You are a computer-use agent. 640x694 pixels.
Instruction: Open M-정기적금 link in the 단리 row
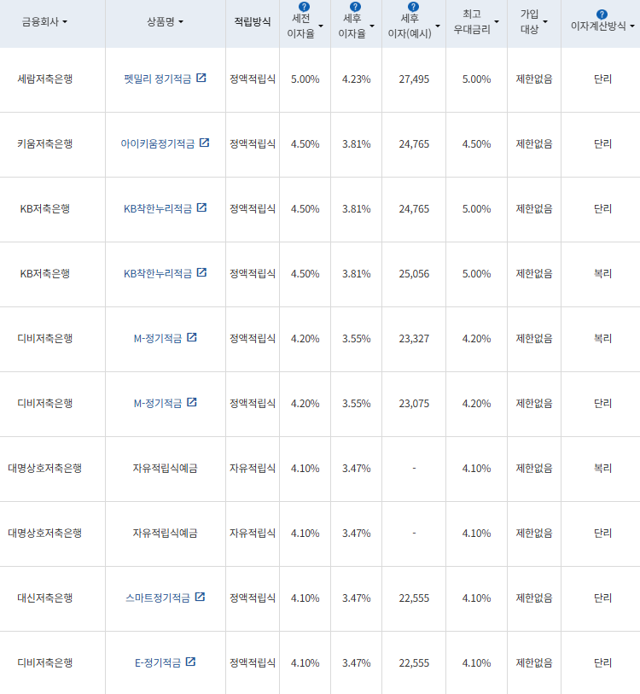coord(158,403)
